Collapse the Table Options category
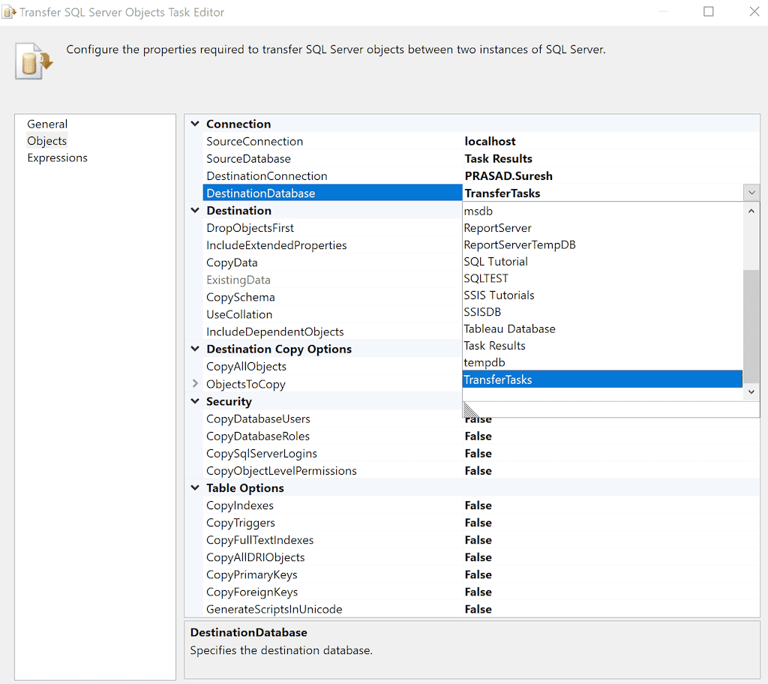Viewport: 768px width, 684px height. (x=195, y=487)
